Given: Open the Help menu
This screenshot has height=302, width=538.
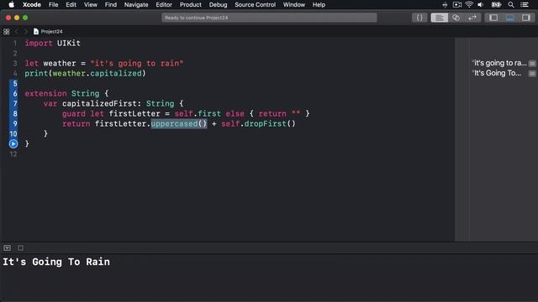Looking at the screenshot, I should coord(319,5).
